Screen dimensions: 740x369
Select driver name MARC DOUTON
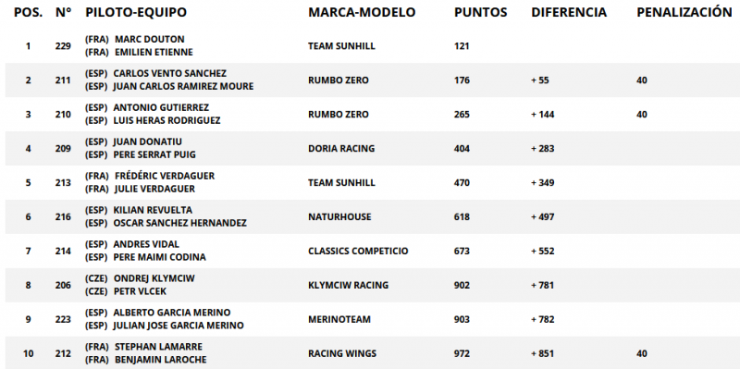[x=150, y=39]
